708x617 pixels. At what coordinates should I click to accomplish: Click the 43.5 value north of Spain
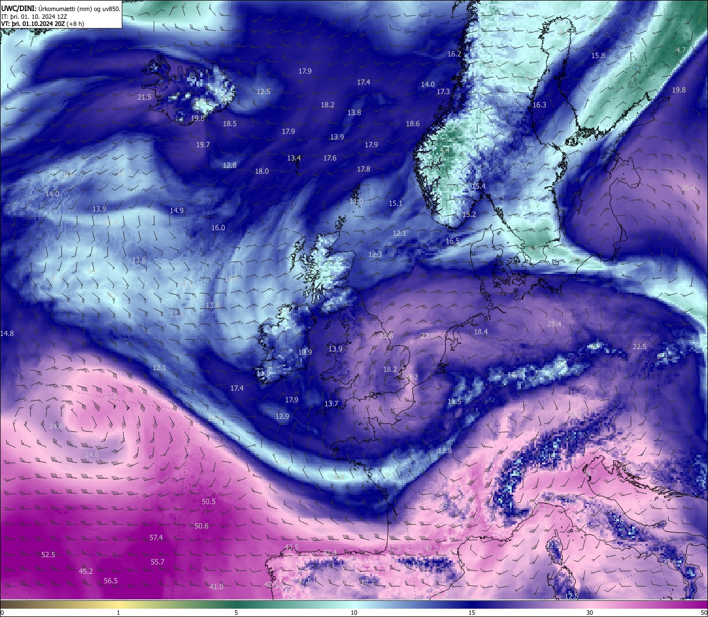click(x=291, y=547)
